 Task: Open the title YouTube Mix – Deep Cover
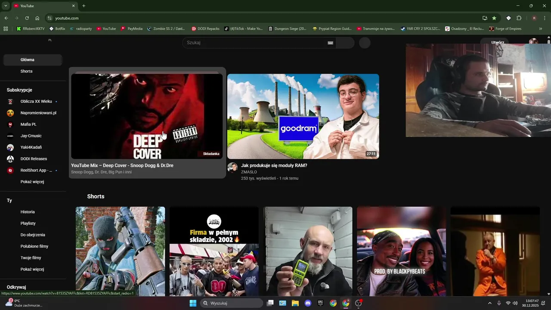122,165
